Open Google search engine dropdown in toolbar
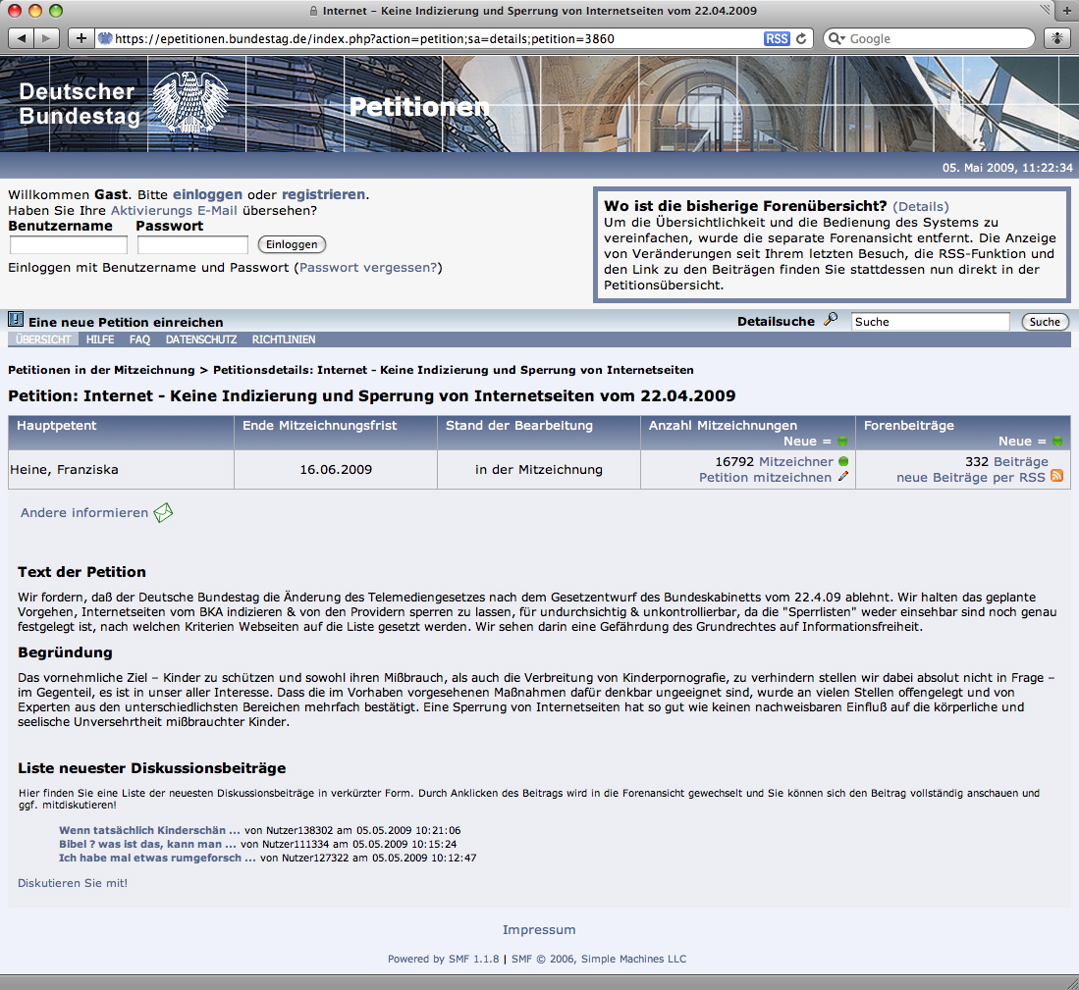Viewport: 1079px width, 990px height. point(836,38)
